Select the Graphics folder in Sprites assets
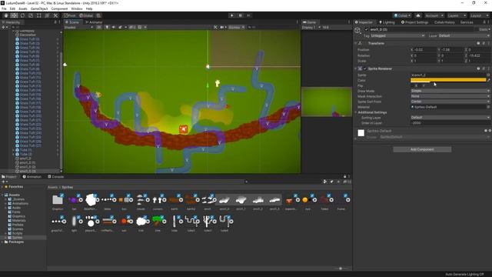Screen dimensions: 492x277 [58, 202]
